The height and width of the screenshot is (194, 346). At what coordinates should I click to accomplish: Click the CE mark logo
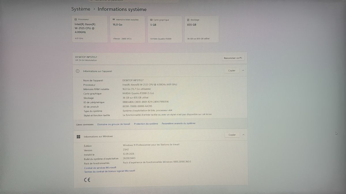coord(87,180)
